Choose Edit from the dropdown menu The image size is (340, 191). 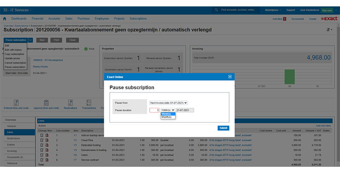[7, 46]
